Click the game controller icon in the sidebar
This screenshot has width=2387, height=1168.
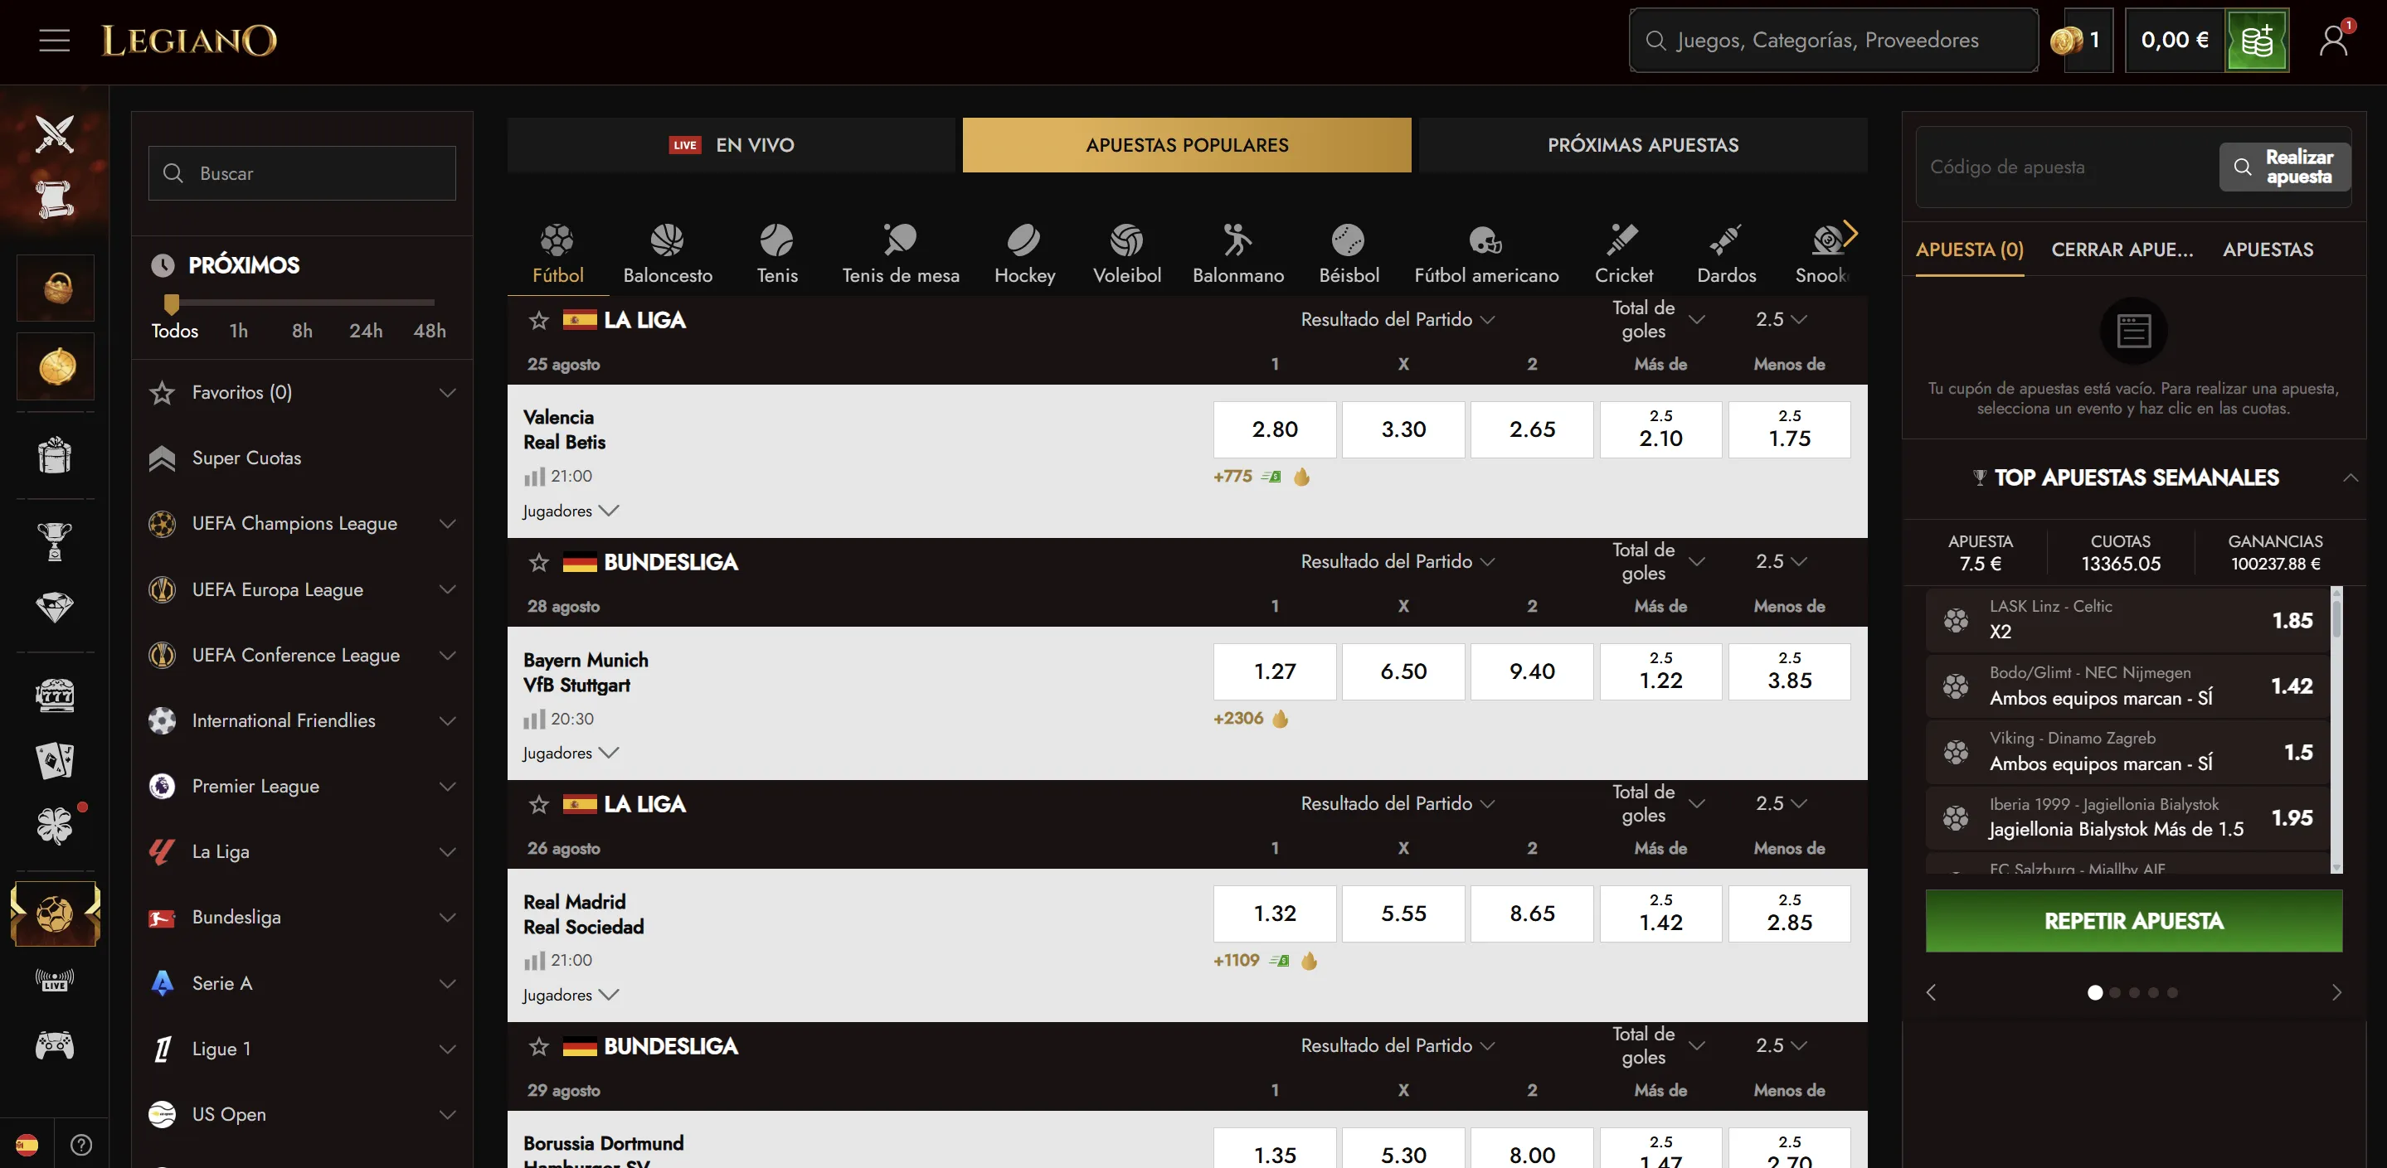tap(55, 1046)
